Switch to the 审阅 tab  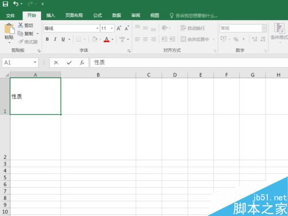click(x=135, y=16)
